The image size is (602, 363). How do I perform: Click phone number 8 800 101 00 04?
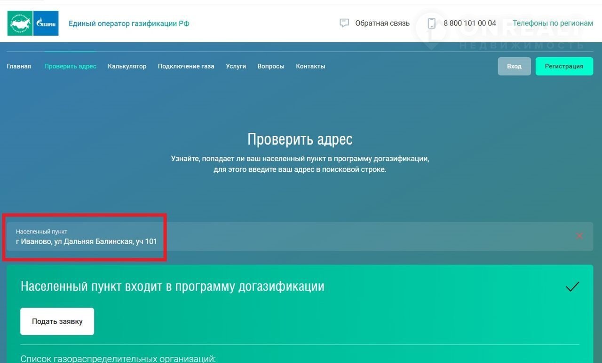469,23
